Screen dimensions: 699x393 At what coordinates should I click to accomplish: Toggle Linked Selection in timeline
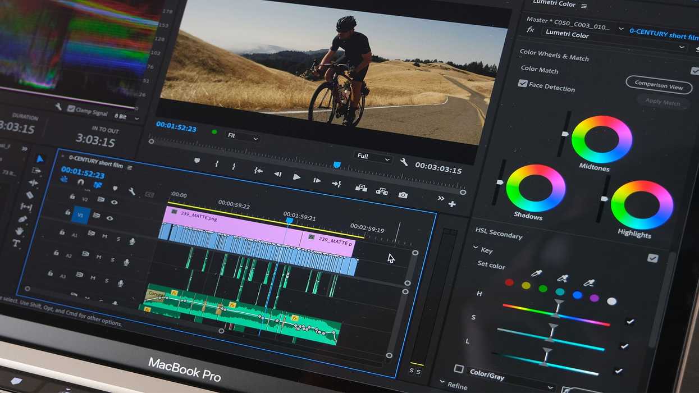click(x=98, y=185)
